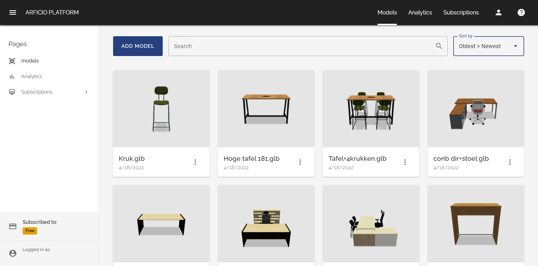
Task: Open options menu for Tafel+4krukken.glb
Action: [x=405, y=162]
